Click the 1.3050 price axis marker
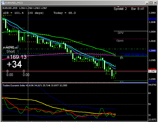This screenshot has width=158, height=122. pos(152,19)
